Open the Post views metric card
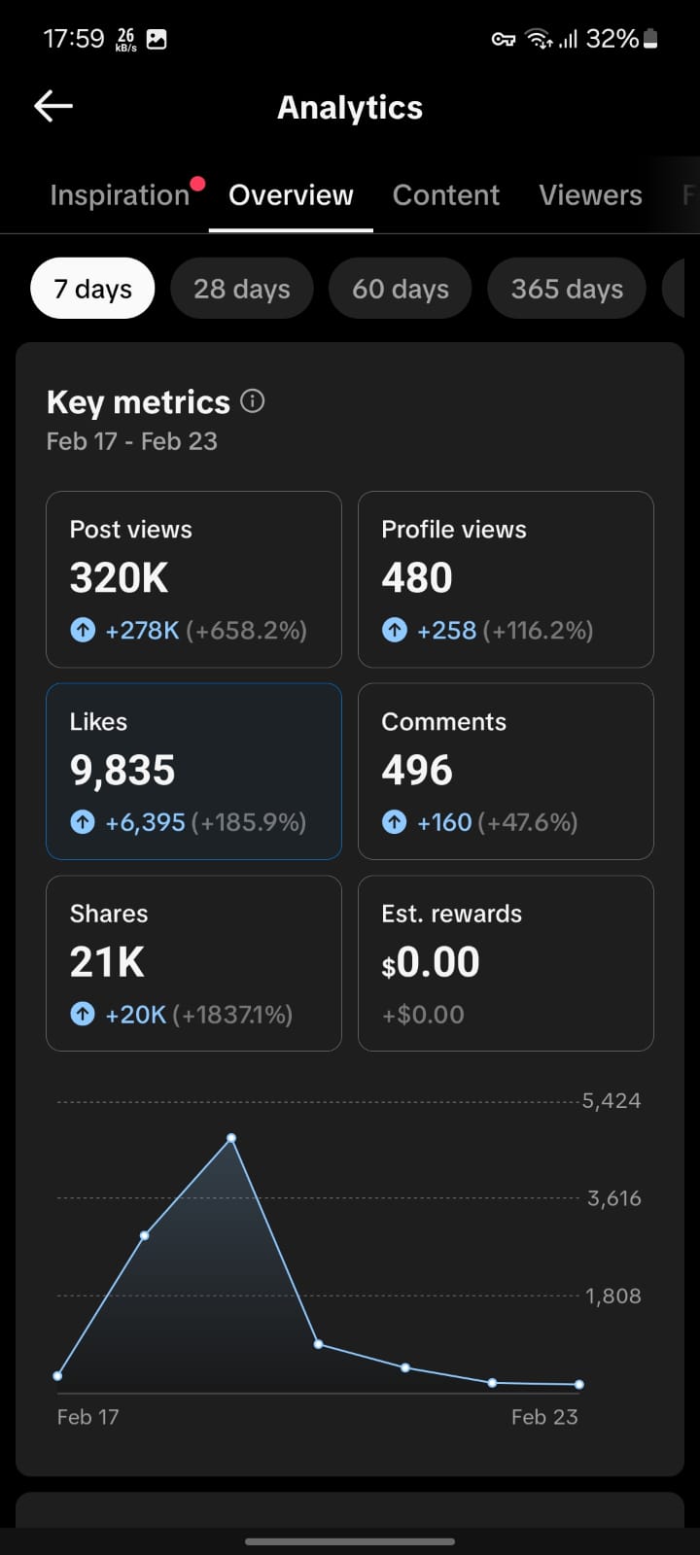The image size is (700, 1555). pos(193,579)
